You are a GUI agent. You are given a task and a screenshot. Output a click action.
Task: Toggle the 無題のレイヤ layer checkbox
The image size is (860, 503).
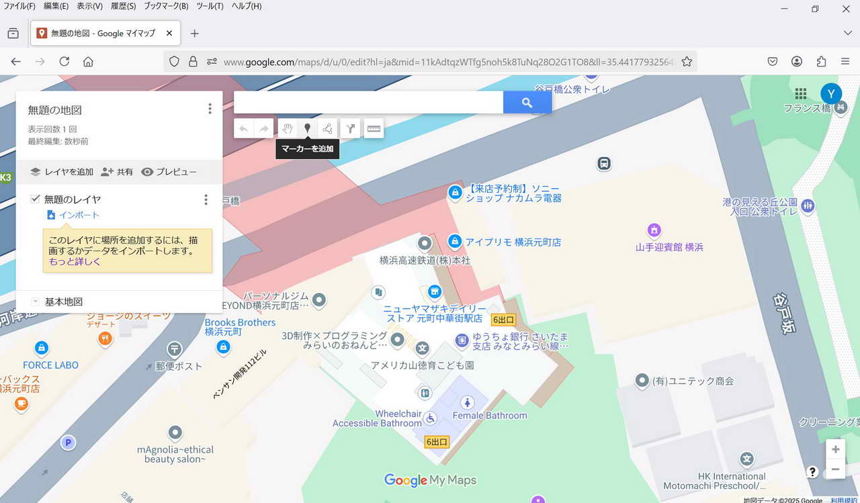(x=36, y=199)
